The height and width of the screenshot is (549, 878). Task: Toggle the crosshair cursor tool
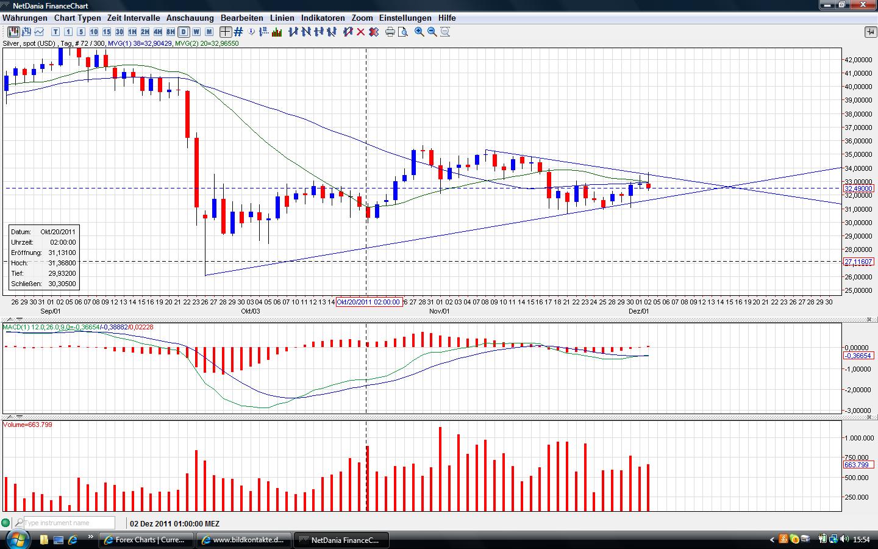coord(226,32)
